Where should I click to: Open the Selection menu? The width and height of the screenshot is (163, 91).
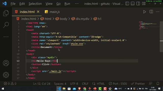click(35, 4)
